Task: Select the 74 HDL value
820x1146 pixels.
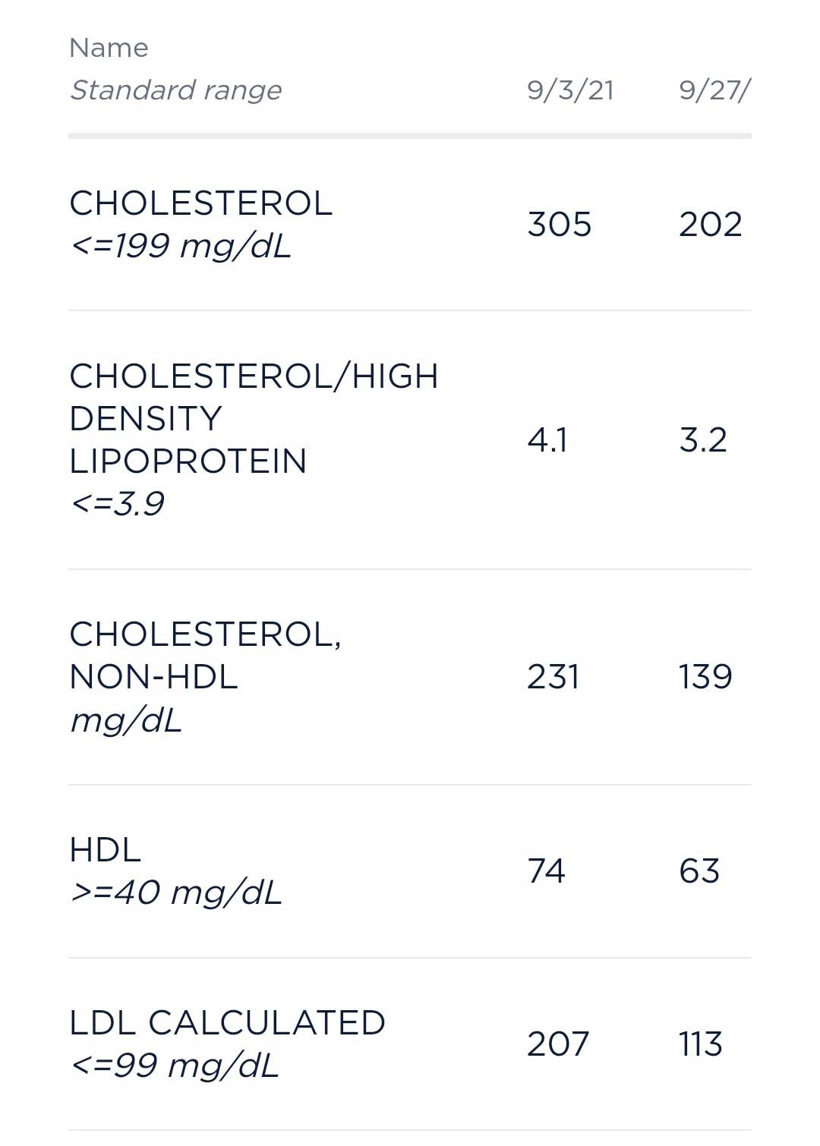Action: 547,871
